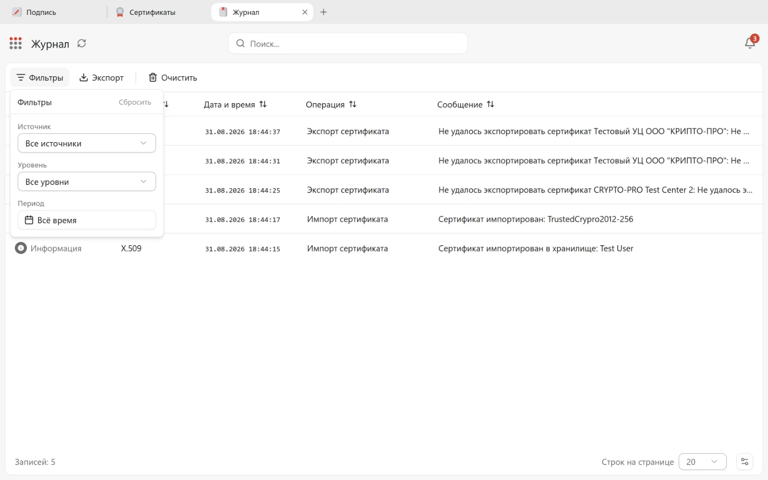Click Импорт сертификата in the 18:44:15 row
This screenshot has height=480, width=768.
tap(347, 249)
